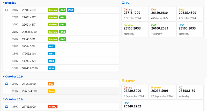The width and height of the screenshot is (207, 111).
Task: Click the orange Dev badge on 26120.1930
Action: pos(51,84)
